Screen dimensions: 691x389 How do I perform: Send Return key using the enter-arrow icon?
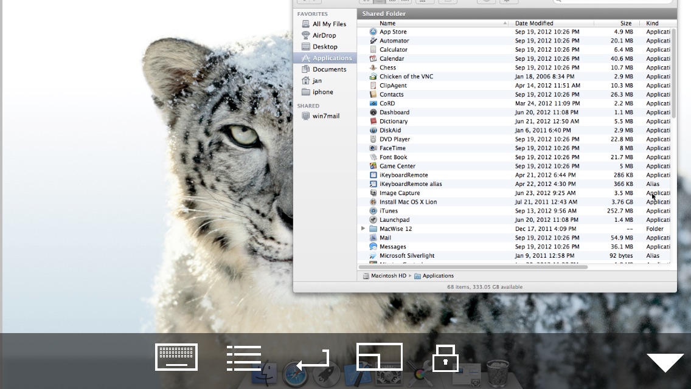(x=313, y=360)
